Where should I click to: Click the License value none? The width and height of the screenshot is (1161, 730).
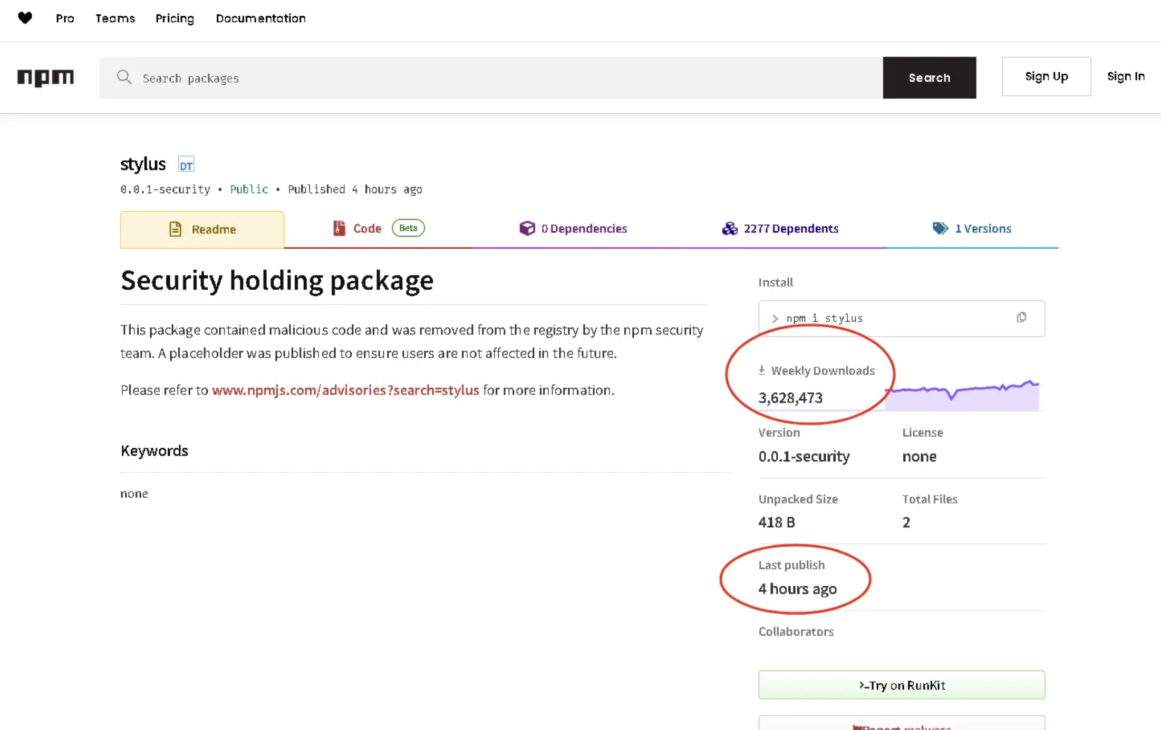point(920,456)
